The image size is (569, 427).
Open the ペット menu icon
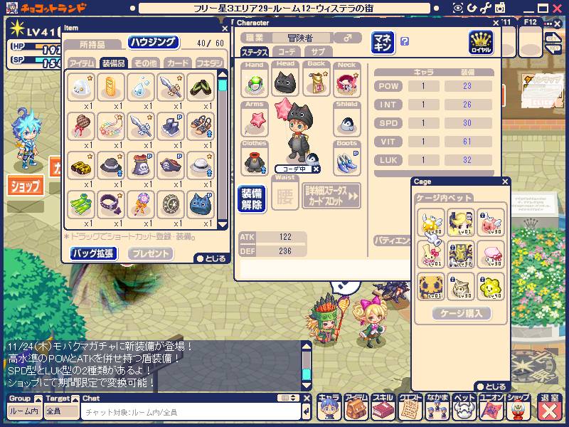(x=464, y=407)
